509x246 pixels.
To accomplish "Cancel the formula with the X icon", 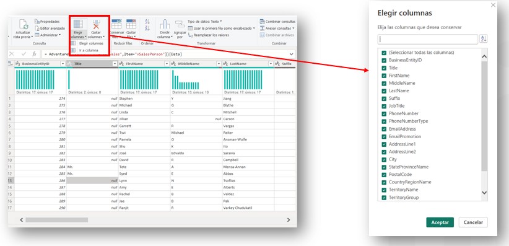I will (x=12, y=55).
